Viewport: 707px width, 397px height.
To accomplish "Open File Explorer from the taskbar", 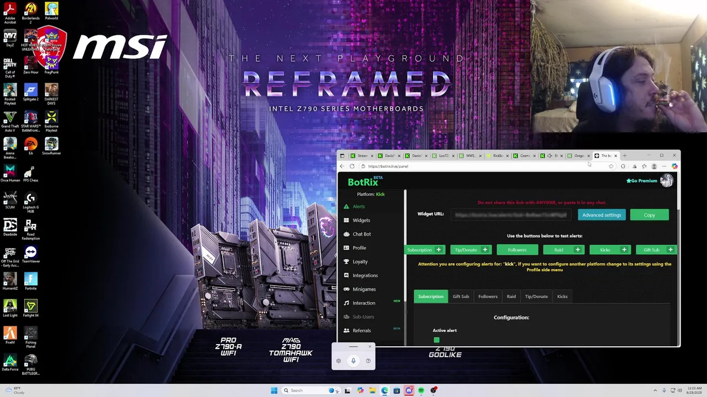I will (372, 390).
